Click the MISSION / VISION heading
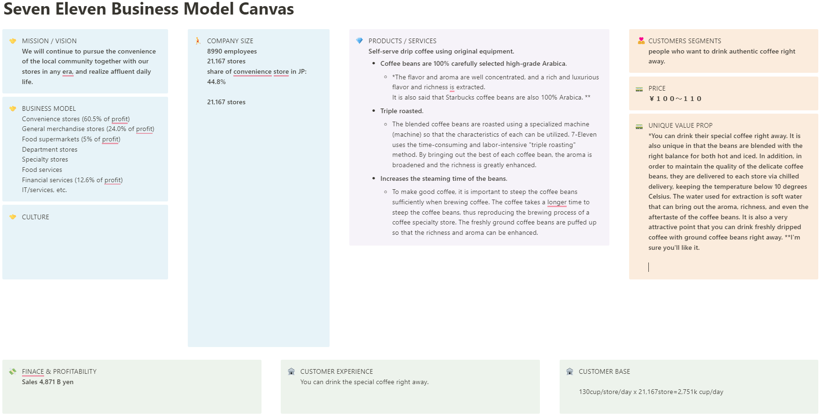The height and width of the screenshot is (417, 823). [49, 41]
